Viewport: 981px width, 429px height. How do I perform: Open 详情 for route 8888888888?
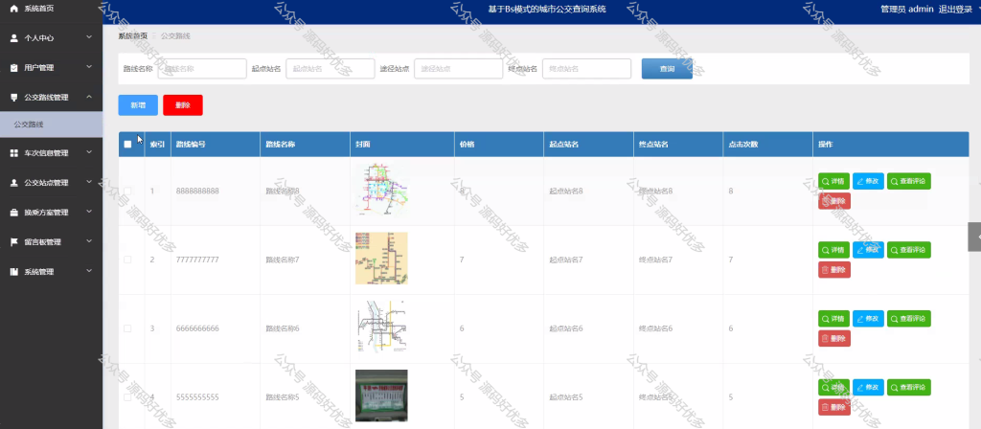tap(834, 181)
